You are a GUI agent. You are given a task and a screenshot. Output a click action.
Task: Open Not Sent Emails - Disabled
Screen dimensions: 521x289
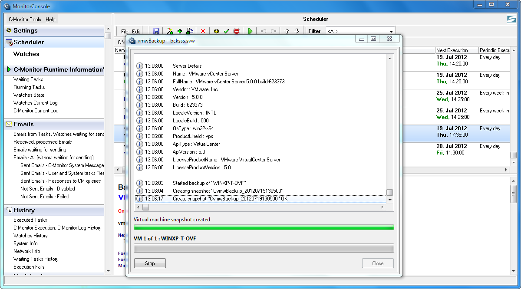click(47, 189)
